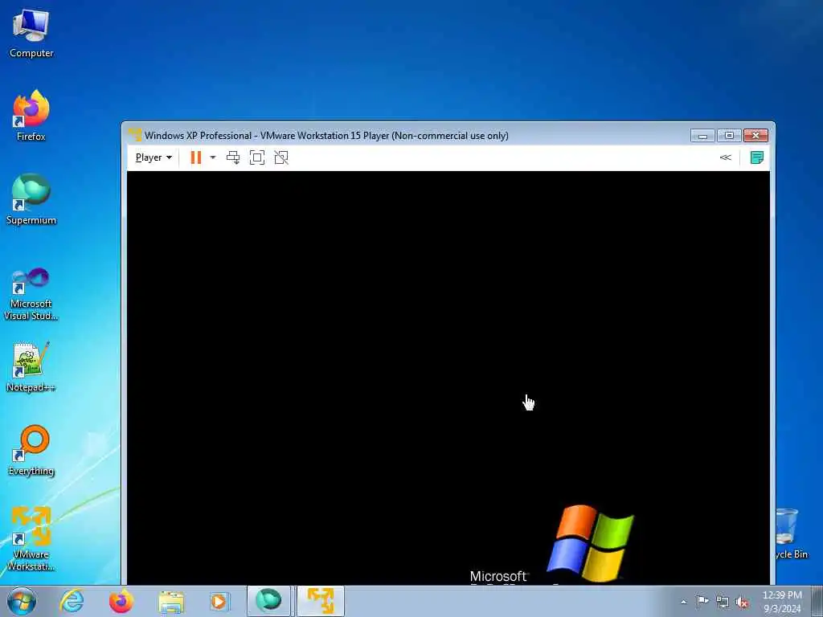Select the Computer desktop icon
823x617 pixels.
coord(31,34)
